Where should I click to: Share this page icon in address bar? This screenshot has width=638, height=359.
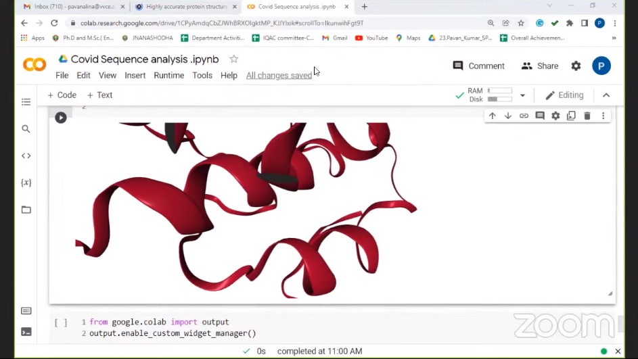pyautogui.click(x=506, y=23)
